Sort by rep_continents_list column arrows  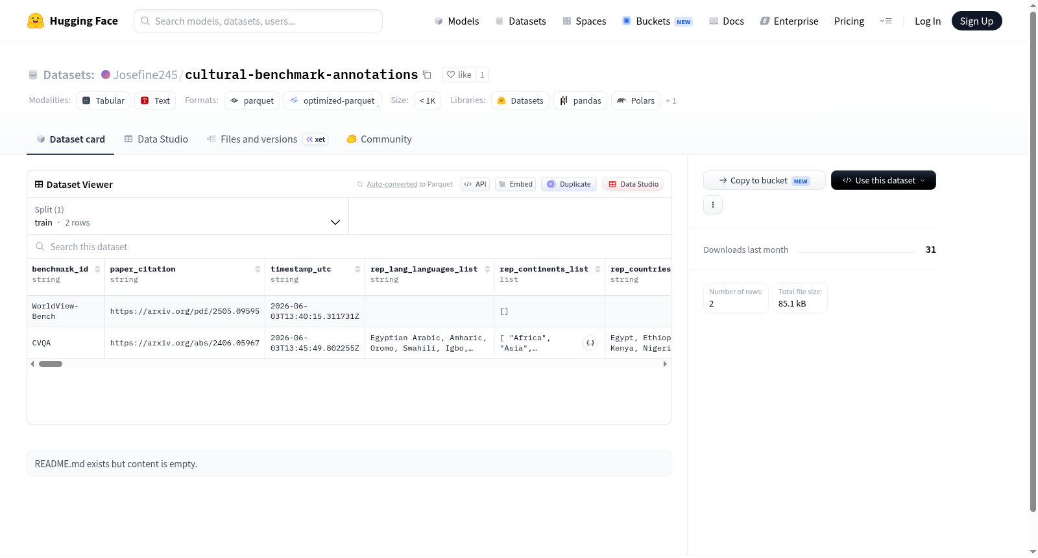click(597, 269)
